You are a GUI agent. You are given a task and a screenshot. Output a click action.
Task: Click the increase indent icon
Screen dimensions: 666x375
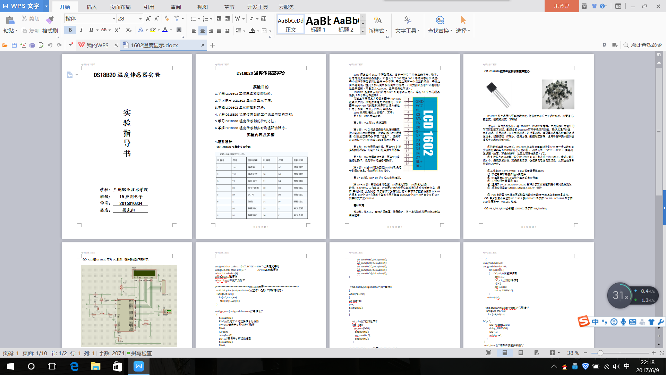point(227,19)
